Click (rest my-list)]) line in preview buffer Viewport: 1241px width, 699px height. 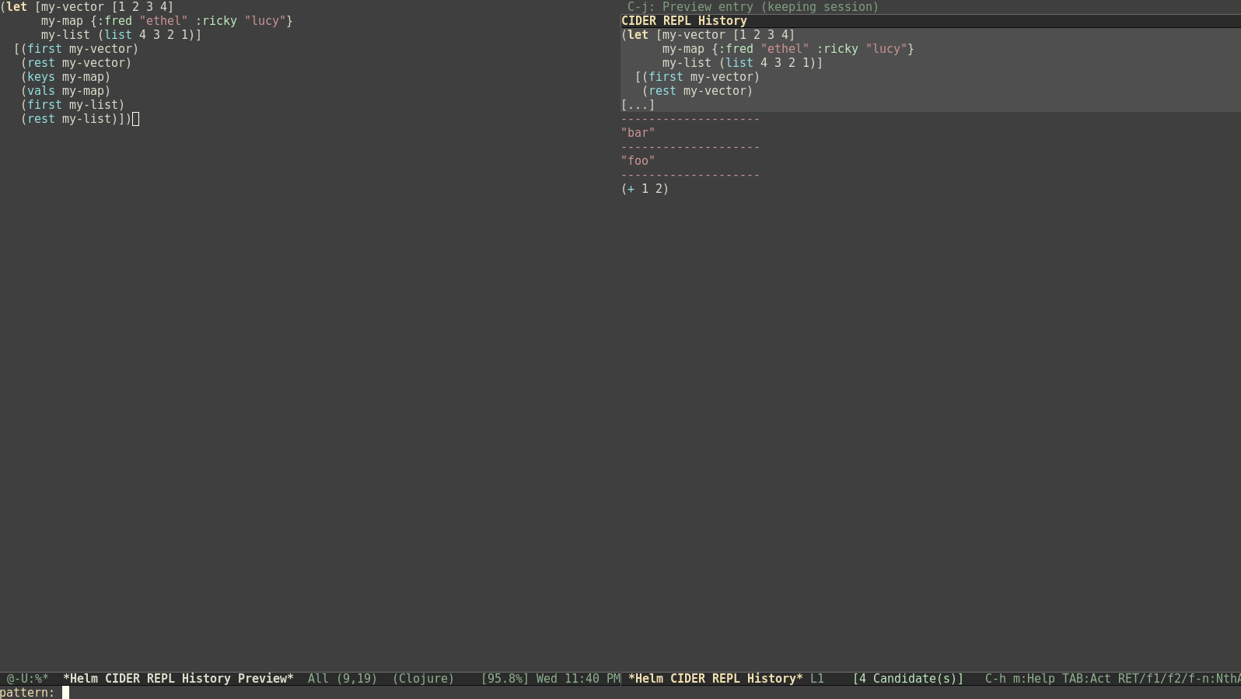pos(76,119)
